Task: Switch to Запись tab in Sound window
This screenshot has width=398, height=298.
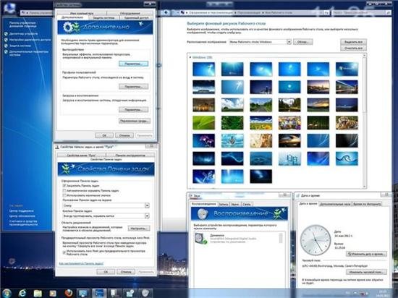Action: tap(224, 204)
